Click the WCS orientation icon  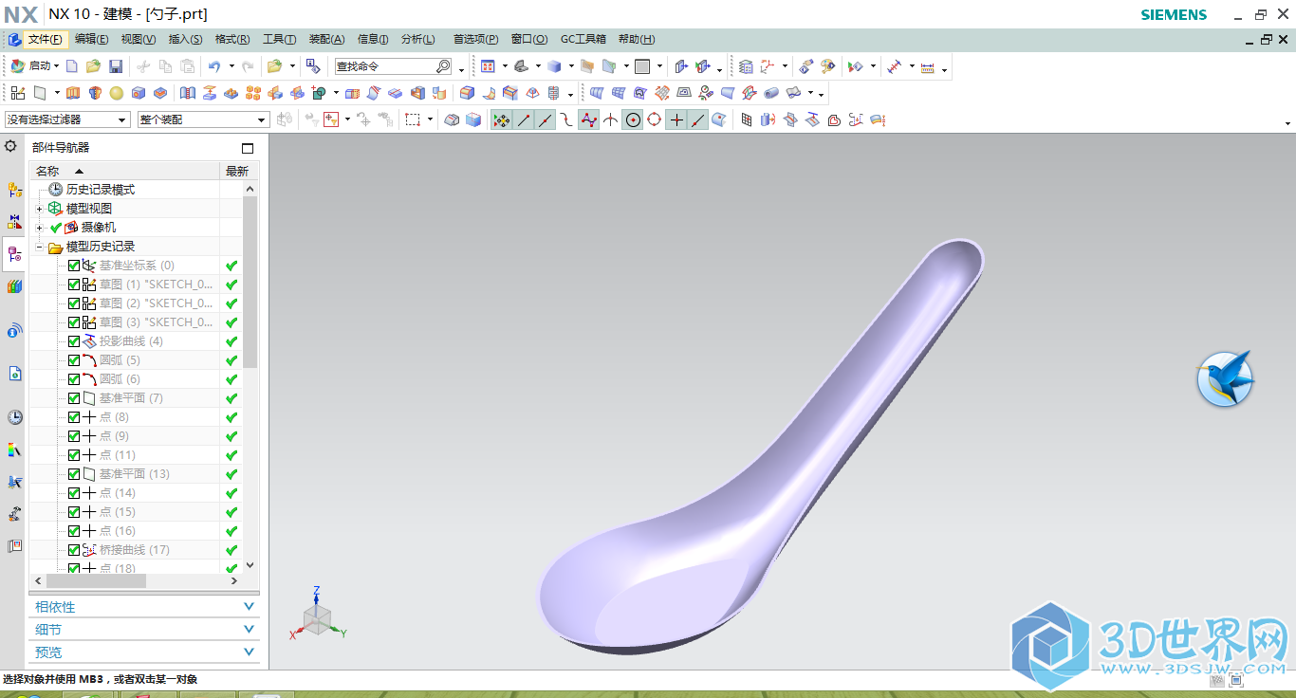point(768,66)
